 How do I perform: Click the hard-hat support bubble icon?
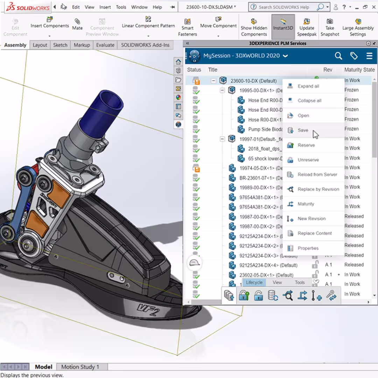[194, 263]
